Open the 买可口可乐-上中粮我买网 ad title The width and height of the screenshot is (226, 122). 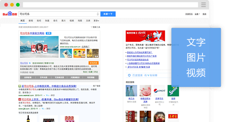tap(49, 86)
